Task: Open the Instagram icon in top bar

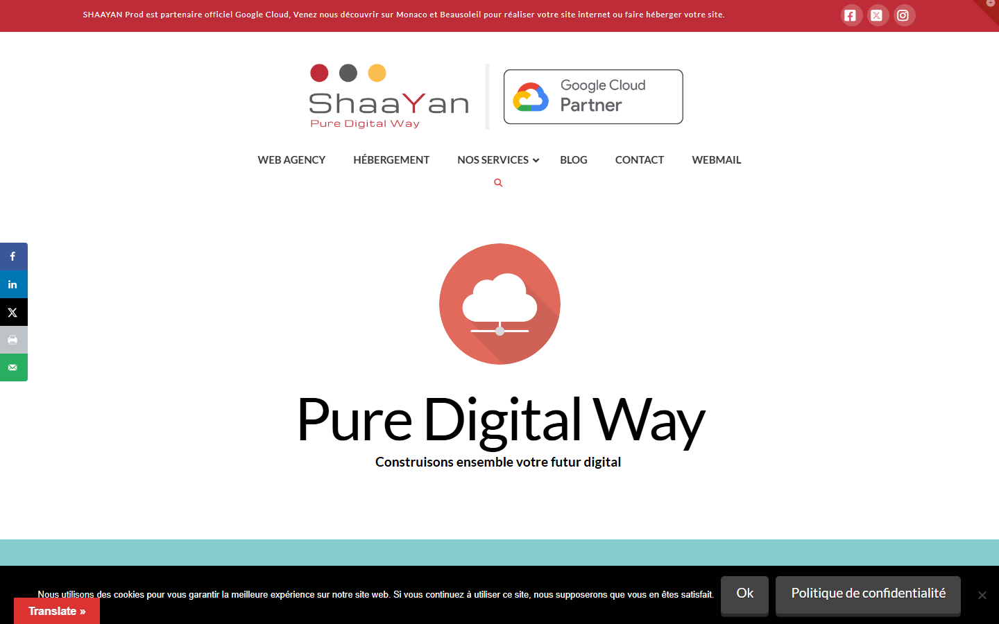Action: coord(903,15)
